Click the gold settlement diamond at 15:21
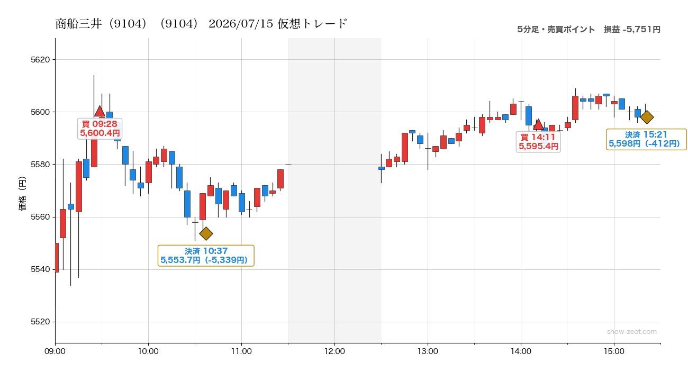Image resolution: width=688 pixels, height=381 pixels. click(x=647, y=117)
